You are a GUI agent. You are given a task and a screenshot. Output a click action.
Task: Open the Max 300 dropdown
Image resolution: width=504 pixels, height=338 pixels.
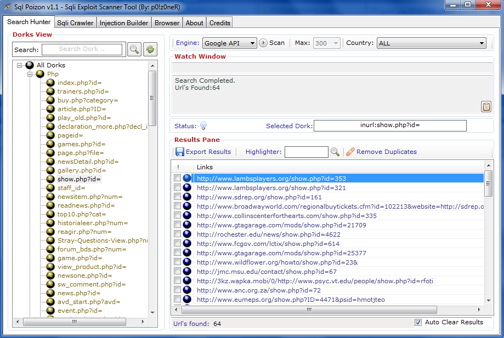(326, 43)
